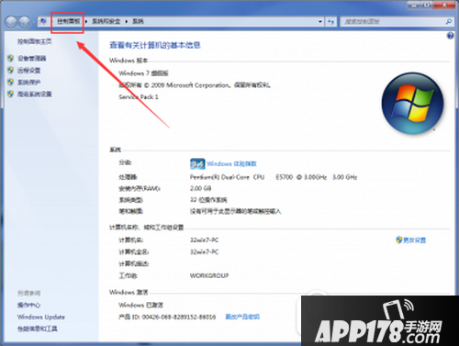459x346 pixels.
Task: Click the 32 位操作系统 system type value
Action: (208, 200)
